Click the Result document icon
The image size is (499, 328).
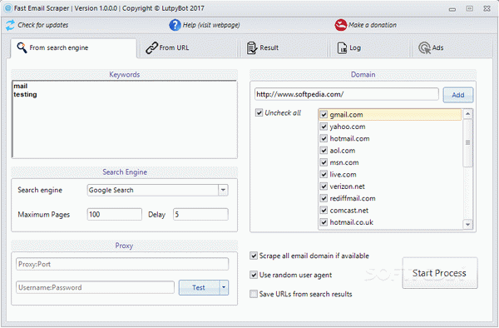[x=252, y=47]
